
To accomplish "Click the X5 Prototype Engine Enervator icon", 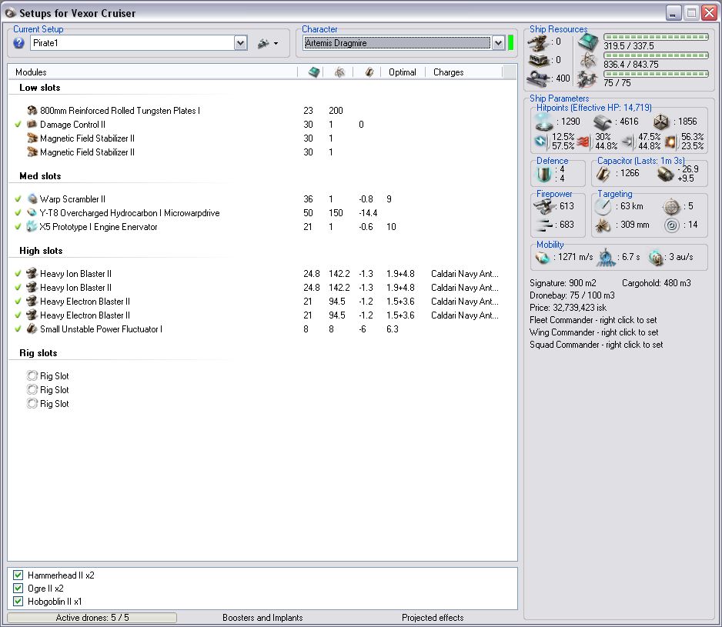I will 32,227.
